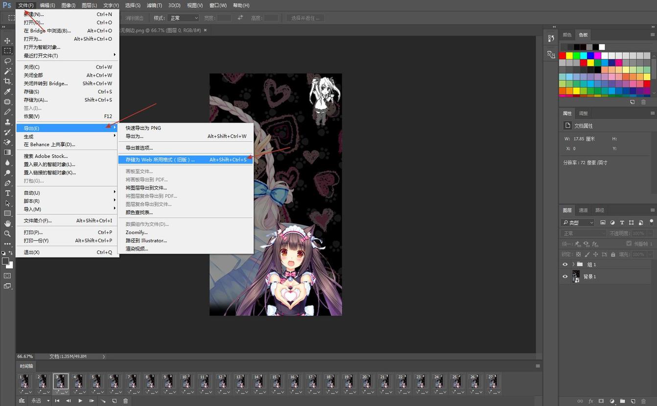
Task: Click 存储为 Web 所用格式 menu item
Action: 160,159
